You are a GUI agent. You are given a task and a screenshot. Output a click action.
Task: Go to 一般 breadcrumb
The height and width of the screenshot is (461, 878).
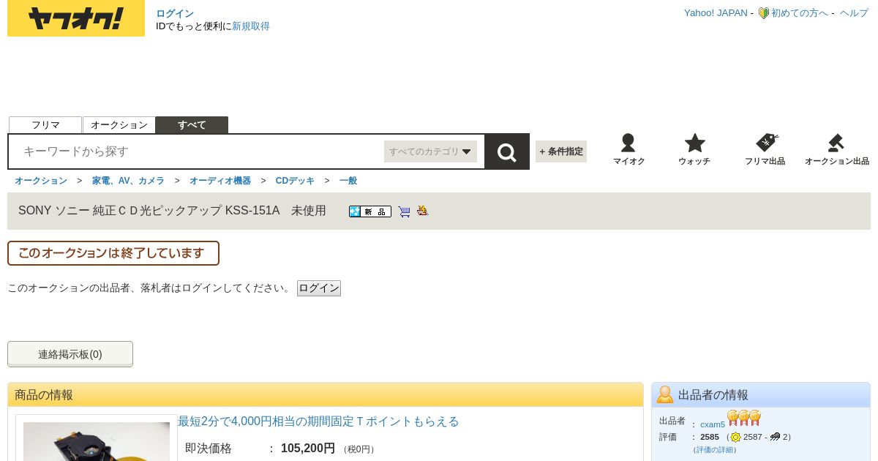tap(348, 181)
